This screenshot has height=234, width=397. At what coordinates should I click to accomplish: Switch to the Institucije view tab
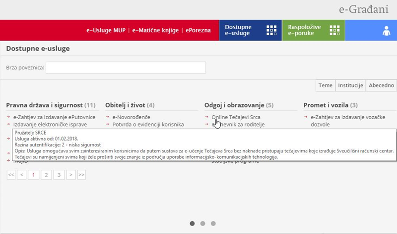(350, 85)
